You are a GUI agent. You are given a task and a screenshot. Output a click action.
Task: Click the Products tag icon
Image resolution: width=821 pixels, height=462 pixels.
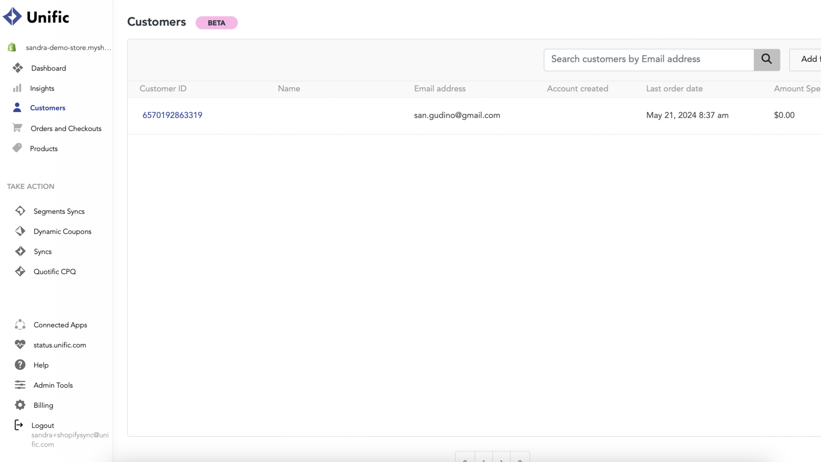17,148
